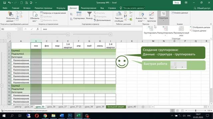Sort ascending A to Z

coord(72,14)
